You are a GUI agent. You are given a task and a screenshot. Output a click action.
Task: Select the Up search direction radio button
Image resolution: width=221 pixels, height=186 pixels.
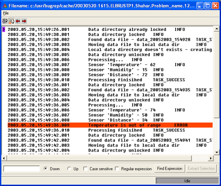[69, 168]
